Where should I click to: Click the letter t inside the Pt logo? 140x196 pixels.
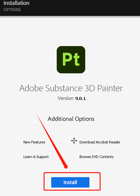point(76,59)
